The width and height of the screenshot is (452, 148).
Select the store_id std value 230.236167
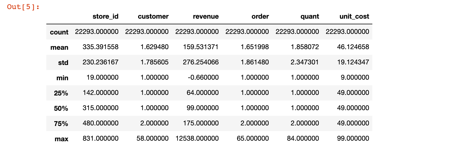click(101, 62)
